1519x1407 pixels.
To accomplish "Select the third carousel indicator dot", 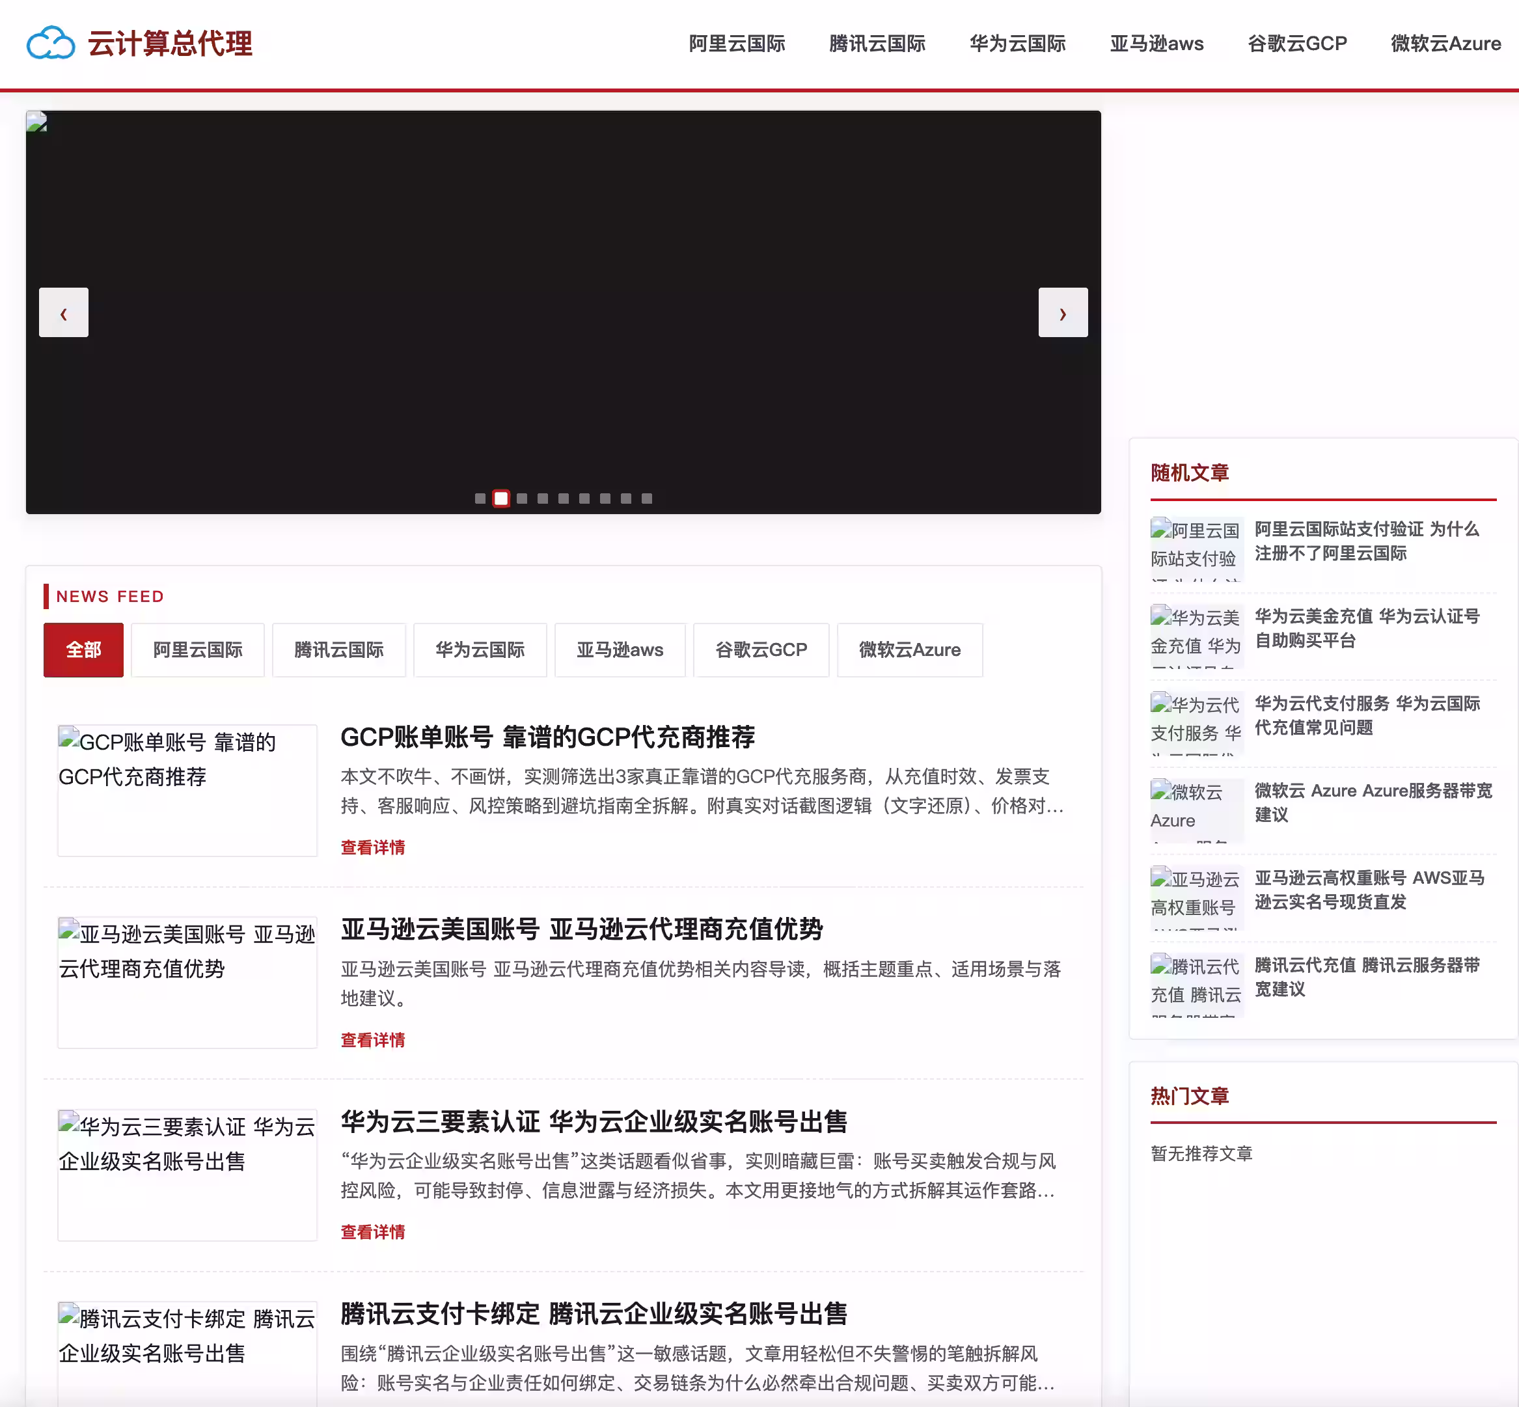I will pyautogui.click(x=521, y=499).
